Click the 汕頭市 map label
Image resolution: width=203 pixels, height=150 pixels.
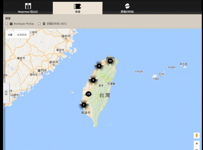(x=14, y=95)
